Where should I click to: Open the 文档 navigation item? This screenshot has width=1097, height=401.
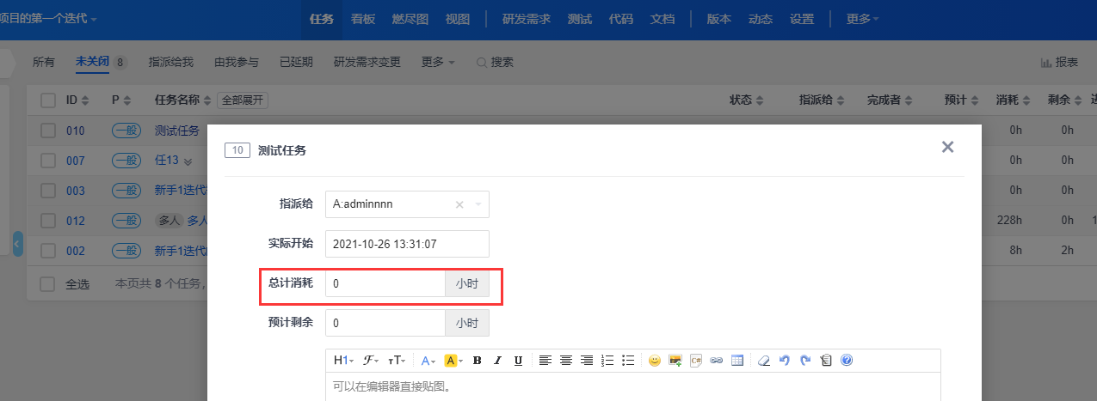[x=663, y=19]
